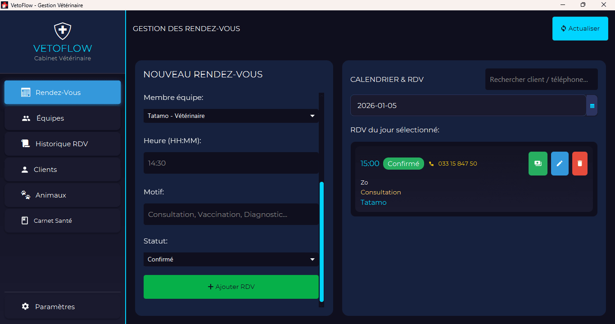
Task: Click the phone icon next to 033 15 847 50
Action: click(x=431, y=163)
